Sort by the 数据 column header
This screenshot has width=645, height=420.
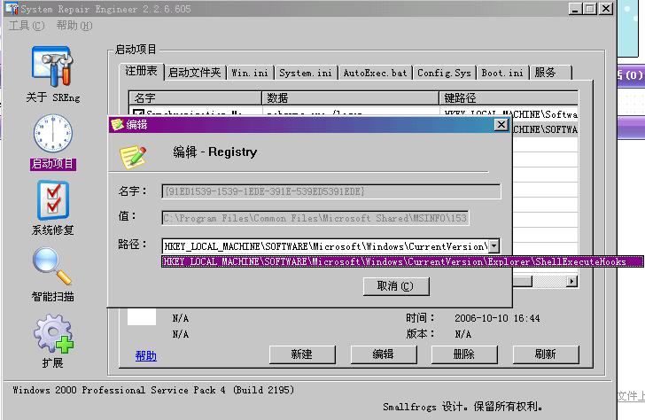tap(351, 97)
